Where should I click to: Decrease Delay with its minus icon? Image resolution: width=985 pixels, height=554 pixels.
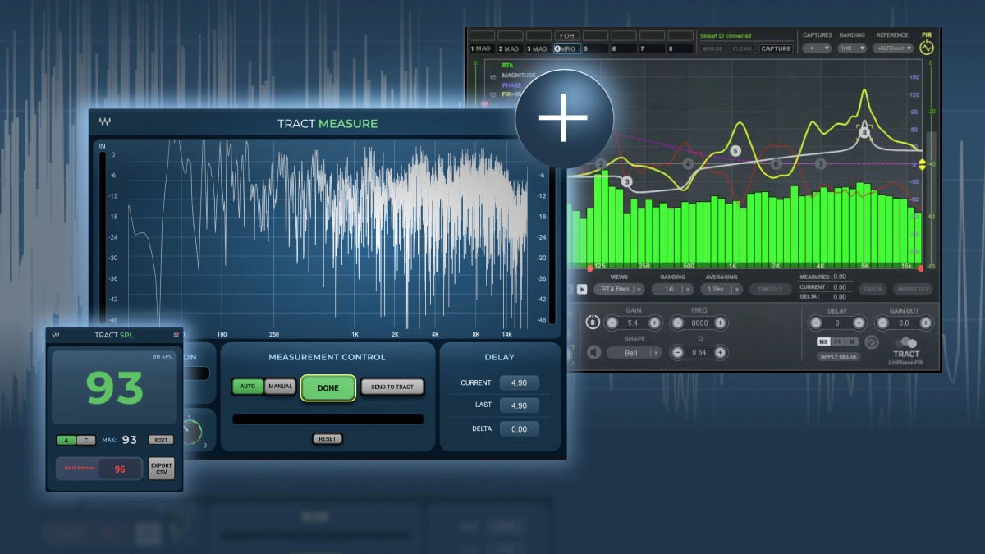pos(816,323)
